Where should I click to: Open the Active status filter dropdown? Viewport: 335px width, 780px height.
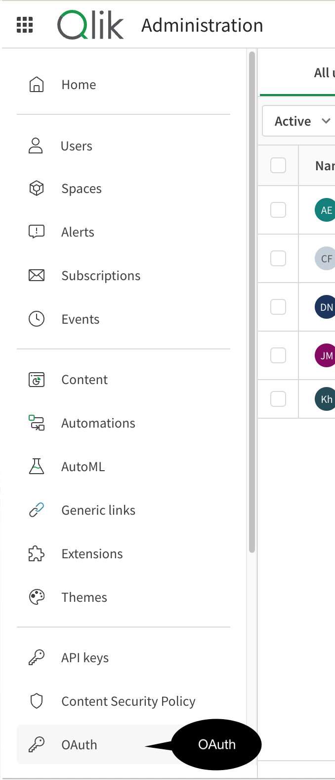[298, 121]
